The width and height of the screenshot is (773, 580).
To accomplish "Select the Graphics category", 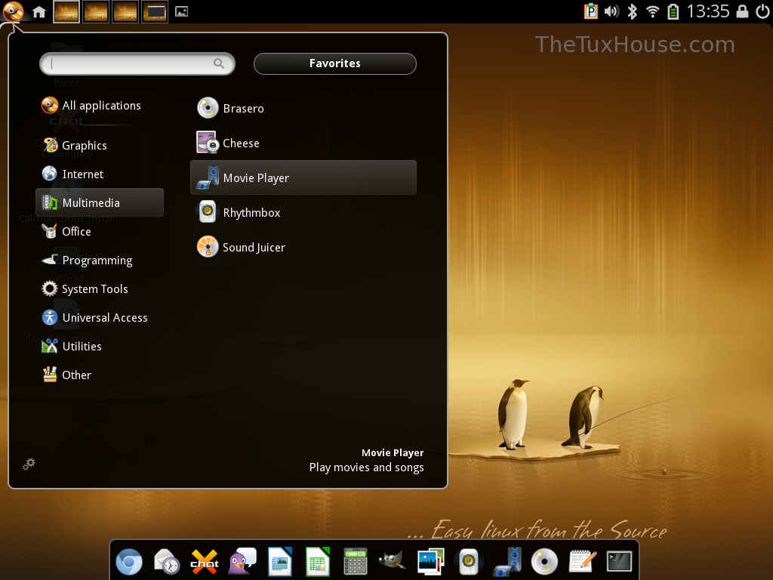I will (84, 146).
